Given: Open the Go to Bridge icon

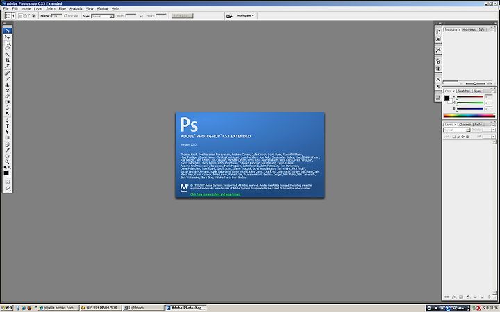Looking at the screenshot, I should tap(229, 16).
